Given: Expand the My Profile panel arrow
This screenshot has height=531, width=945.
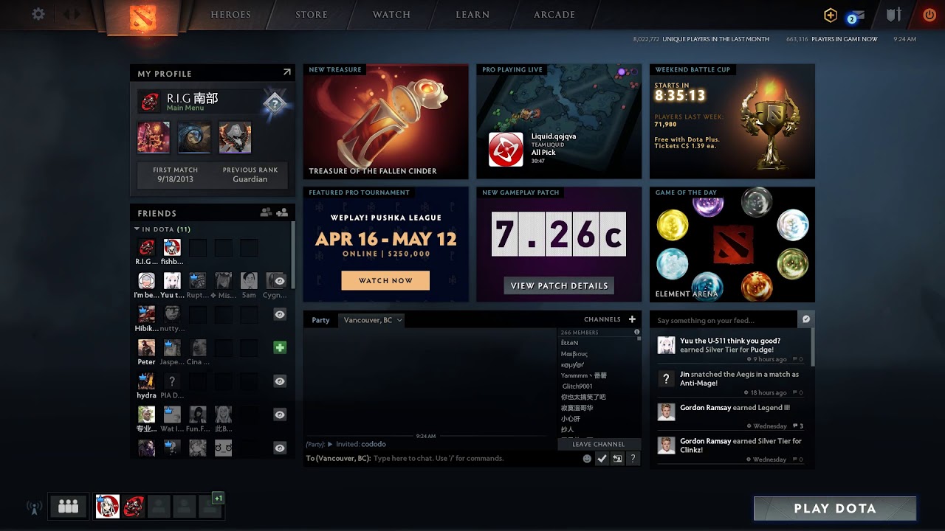Looking at the screenshot, I should coord(287,72).
